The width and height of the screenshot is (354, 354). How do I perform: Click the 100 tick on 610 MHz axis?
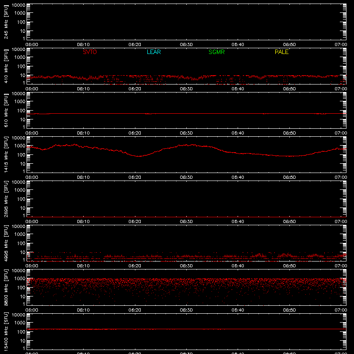pyautogui.click(x=21, y=111)
